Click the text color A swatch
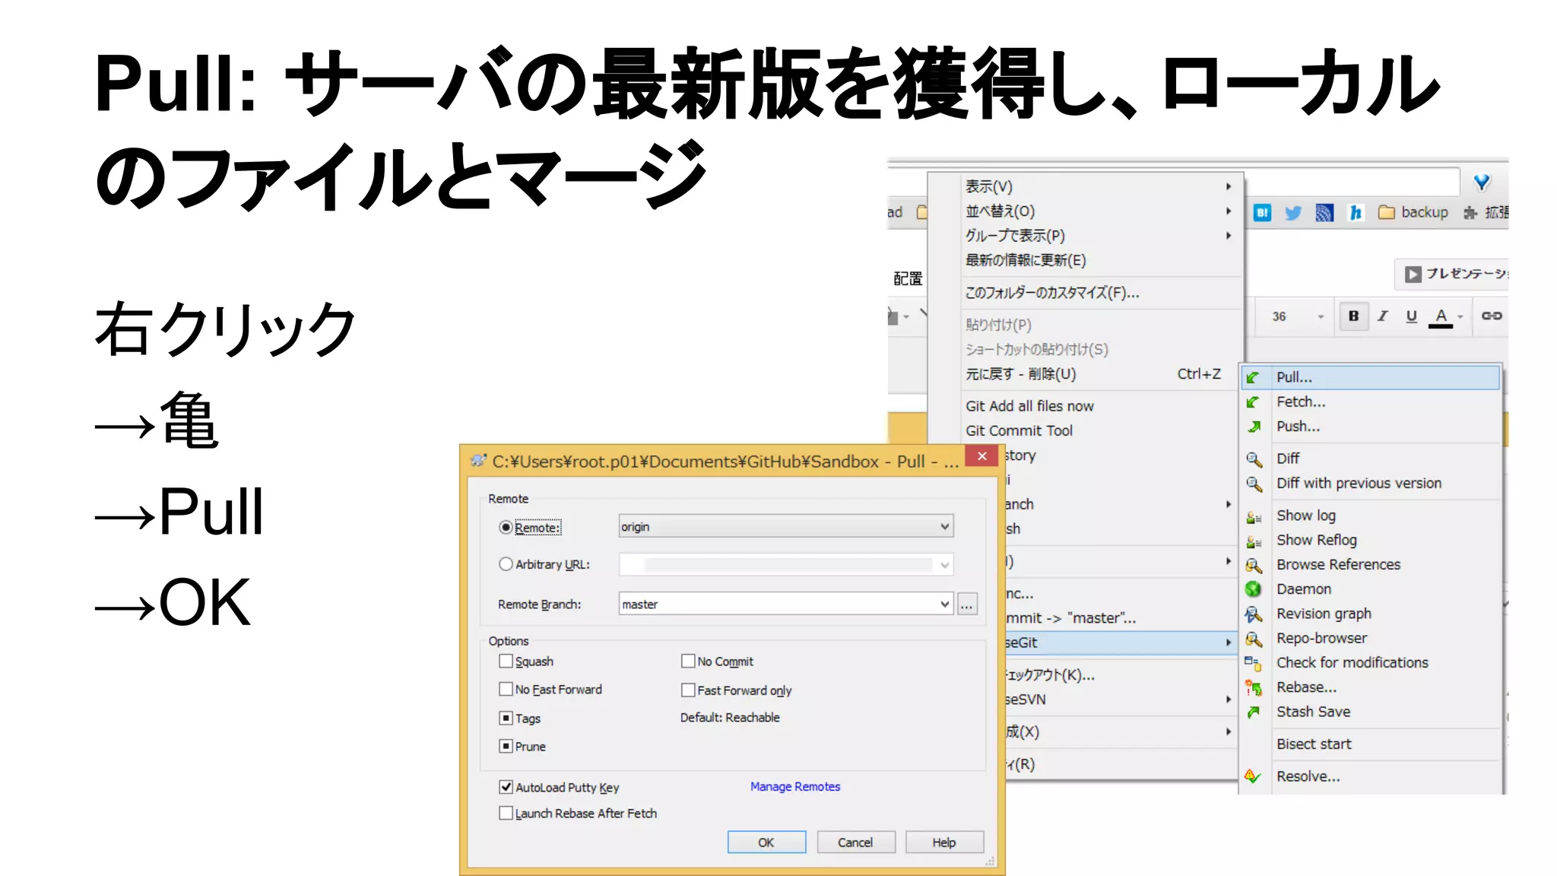 1441,316
